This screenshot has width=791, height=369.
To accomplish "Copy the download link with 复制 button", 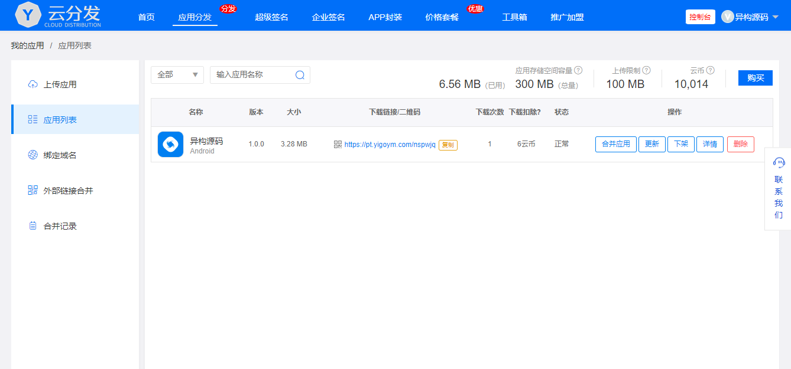I will [448, 143].
